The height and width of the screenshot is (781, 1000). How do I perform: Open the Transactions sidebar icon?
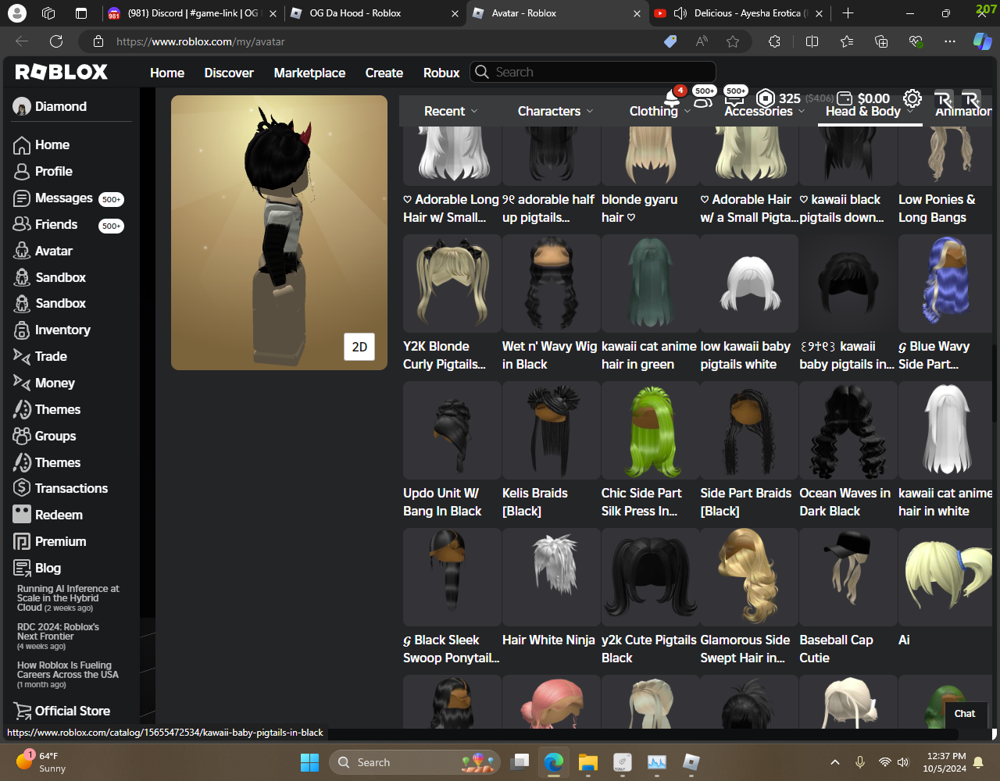pyautogui.click(x=22, y=489)
